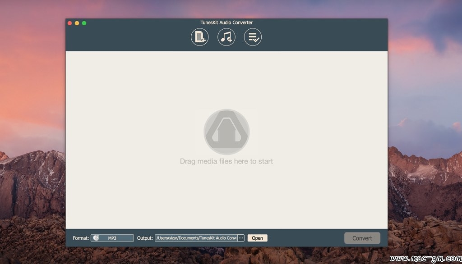Click the Convert button
Viewport: 462px width, 264px height.
362,238
